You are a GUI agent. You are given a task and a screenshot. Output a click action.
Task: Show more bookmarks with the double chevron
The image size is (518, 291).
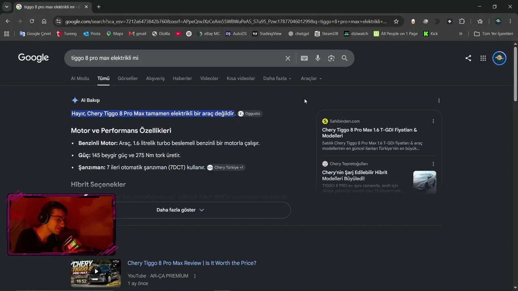click(x=461, y=34)
